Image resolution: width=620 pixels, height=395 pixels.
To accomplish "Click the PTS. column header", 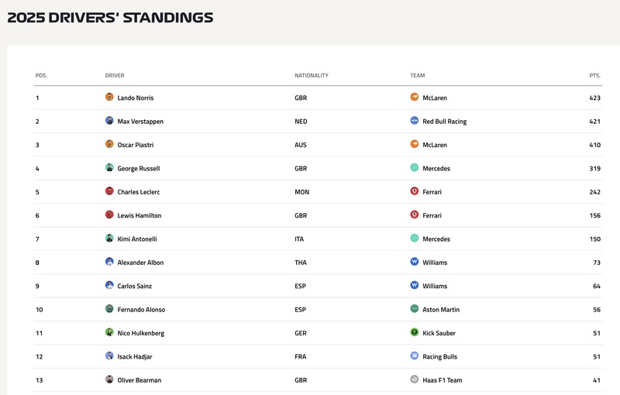I will point(594,76).
